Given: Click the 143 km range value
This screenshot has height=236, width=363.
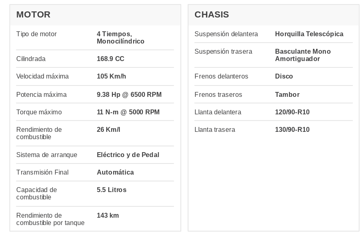Looking at the screenshot, I should click(x=108, y=215).
